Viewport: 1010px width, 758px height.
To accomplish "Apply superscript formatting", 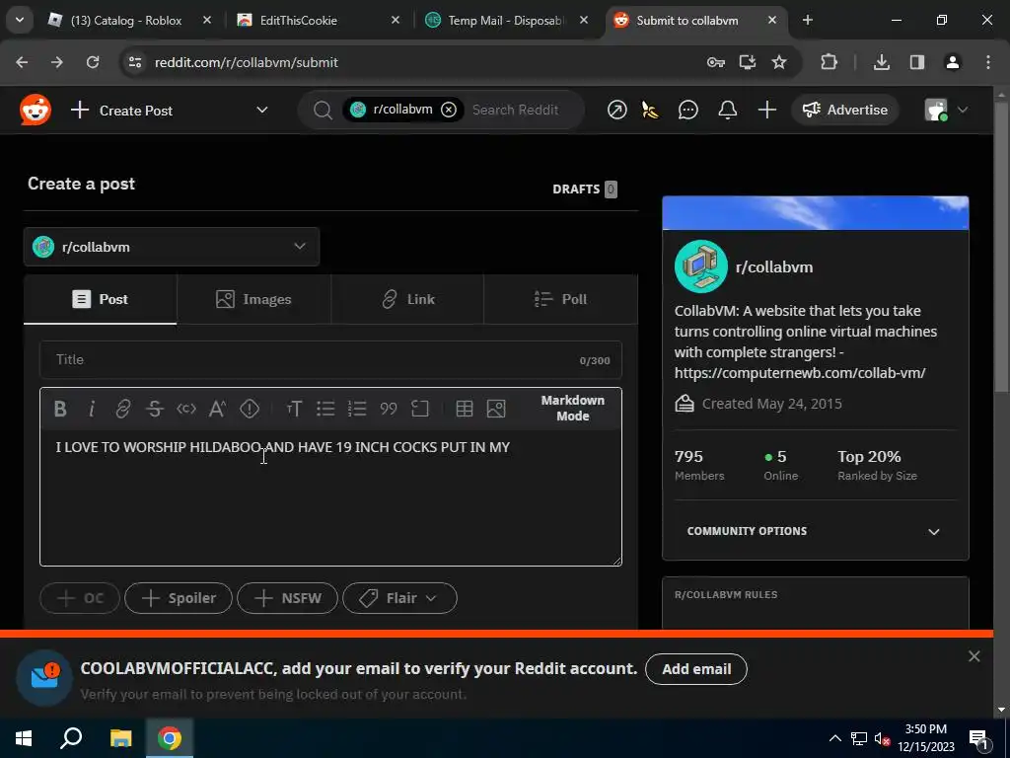I will [218, 409].
